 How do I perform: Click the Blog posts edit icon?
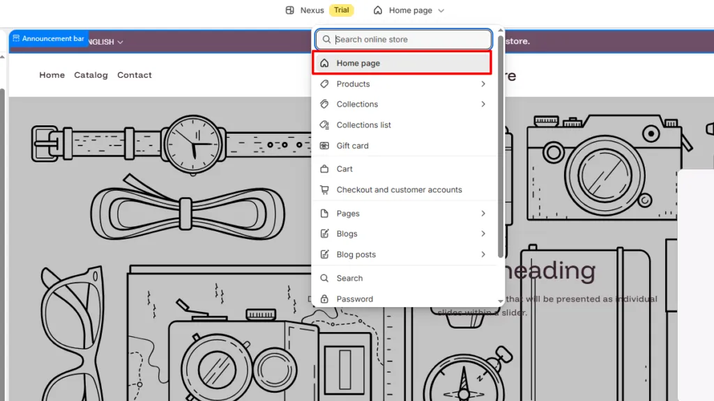tap(324, 255)
